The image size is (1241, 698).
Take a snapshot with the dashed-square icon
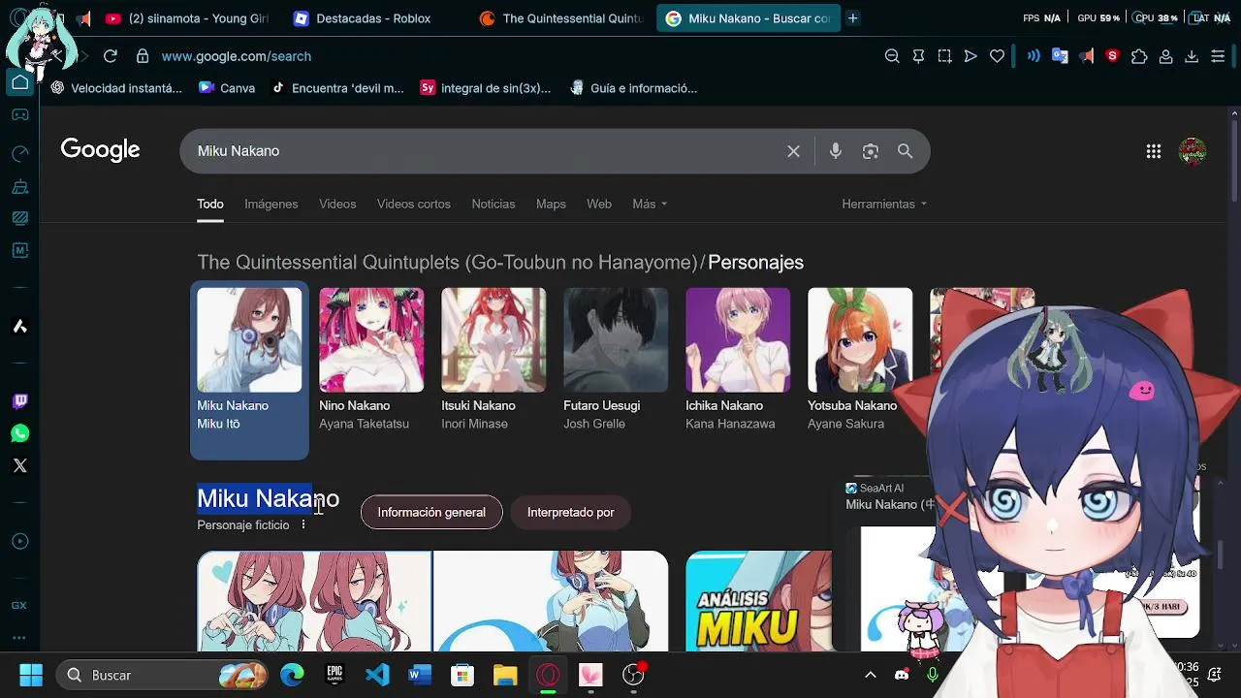pyautogui.click(x=944, y=56)
